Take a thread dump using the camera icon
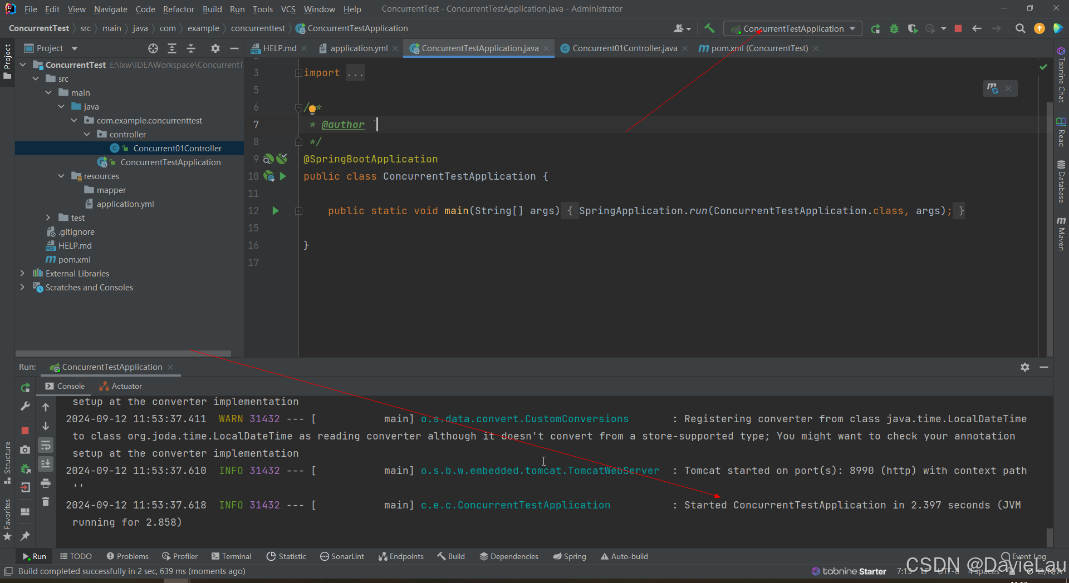Viewport: 1069px width, 583px height. pyautogui.click(x=24, y=450)
